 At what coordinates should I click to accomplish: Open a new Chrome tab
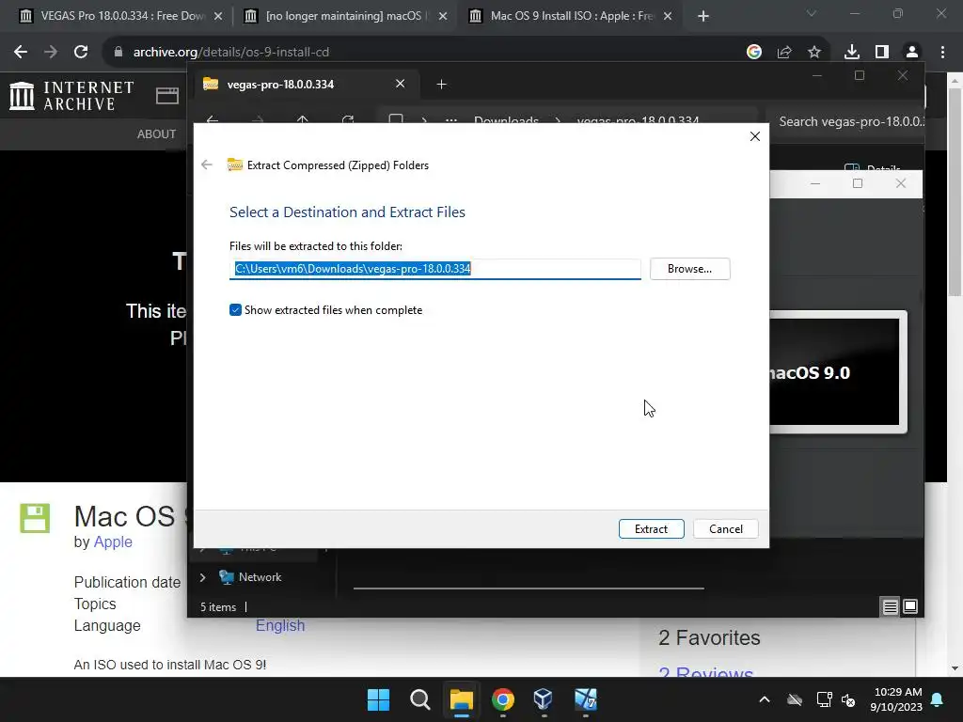click(703, 17)
